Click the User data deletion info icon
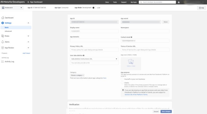 coord(84,55)
